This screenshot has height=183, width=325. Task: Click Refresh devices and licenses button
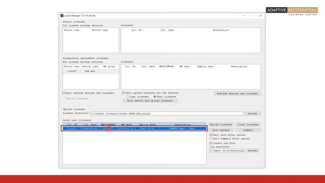coord(237,94)
